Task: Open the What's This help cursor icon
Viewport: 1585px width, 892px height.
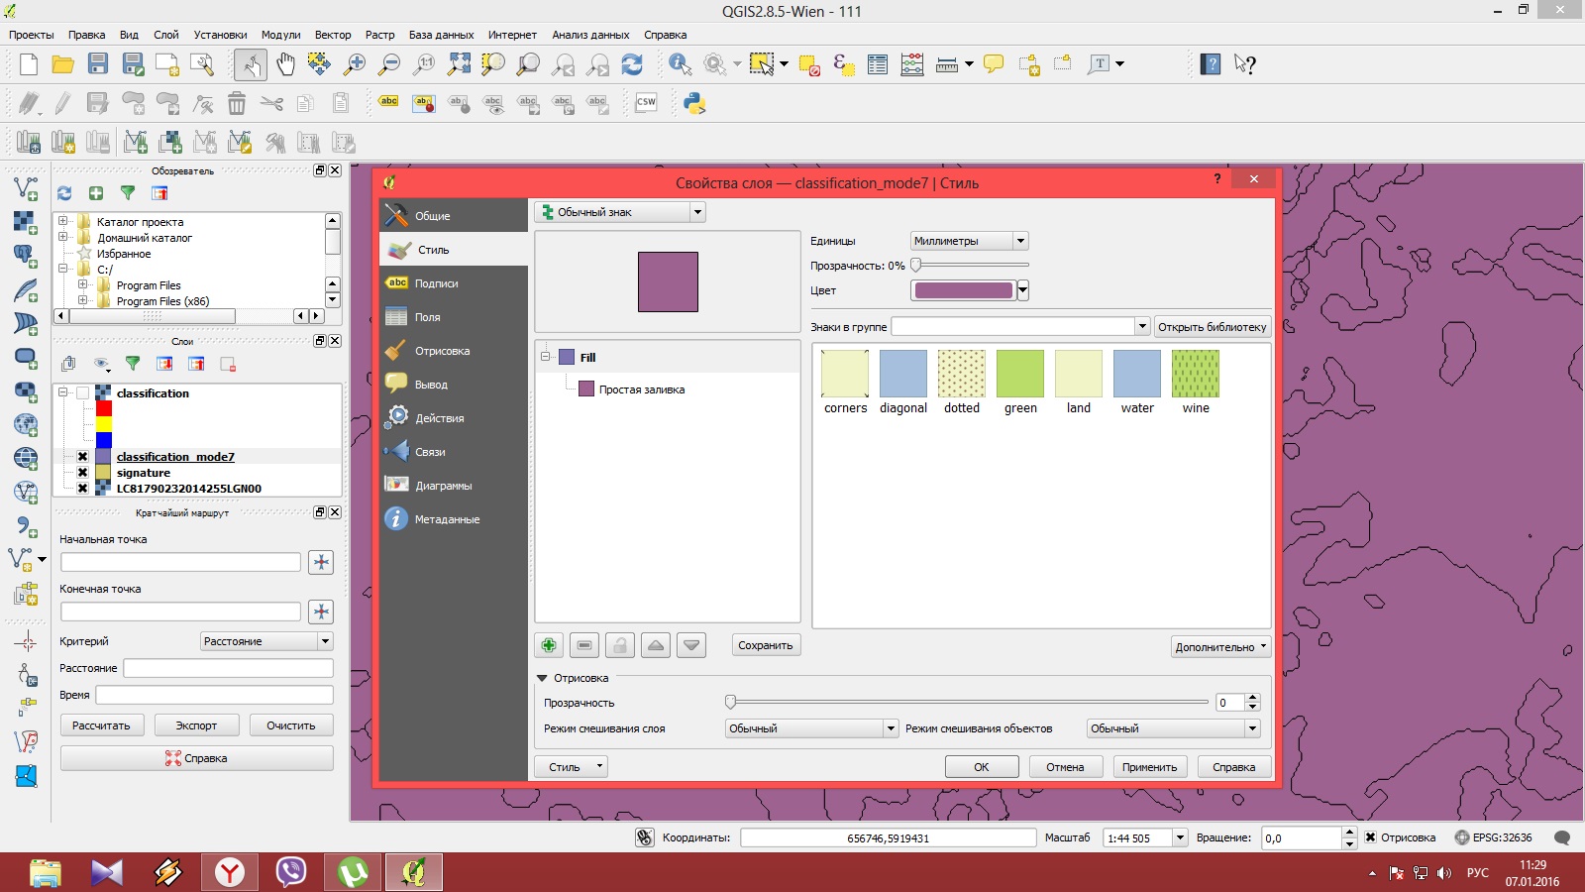Action: (1245, 64)
